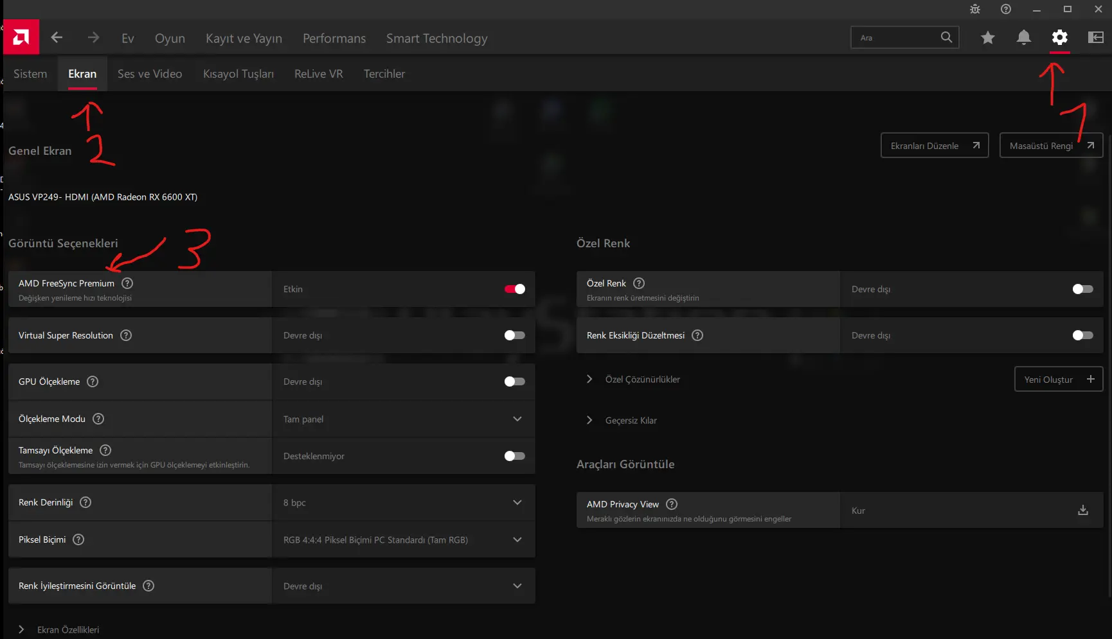Enable Özel Renk toggle
The width and height of the screenshot is (1112, 639).
[1083, 289]
